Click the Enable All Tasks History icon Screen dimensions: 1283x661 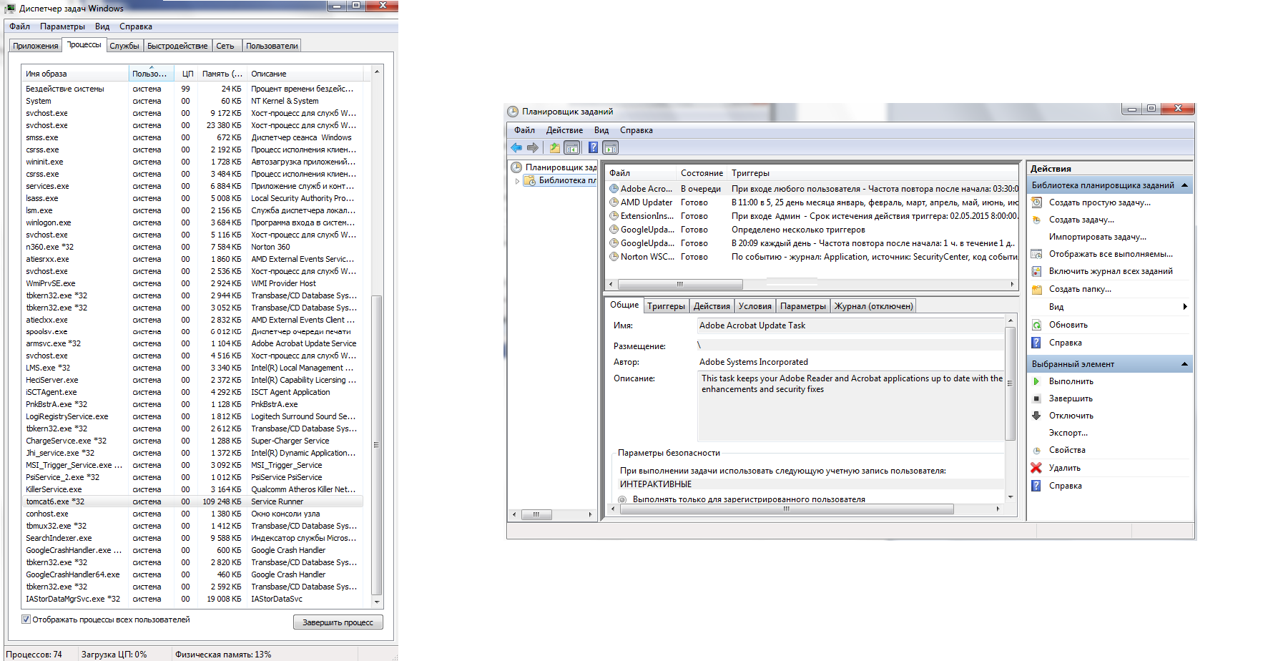(x=1036, y=271)
